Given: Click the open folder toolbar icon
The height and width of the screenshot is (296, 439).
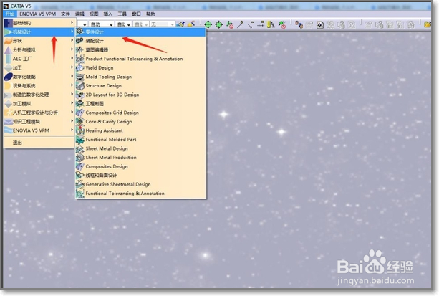Looking at the screenshot, I should click(x=428, y=24).
